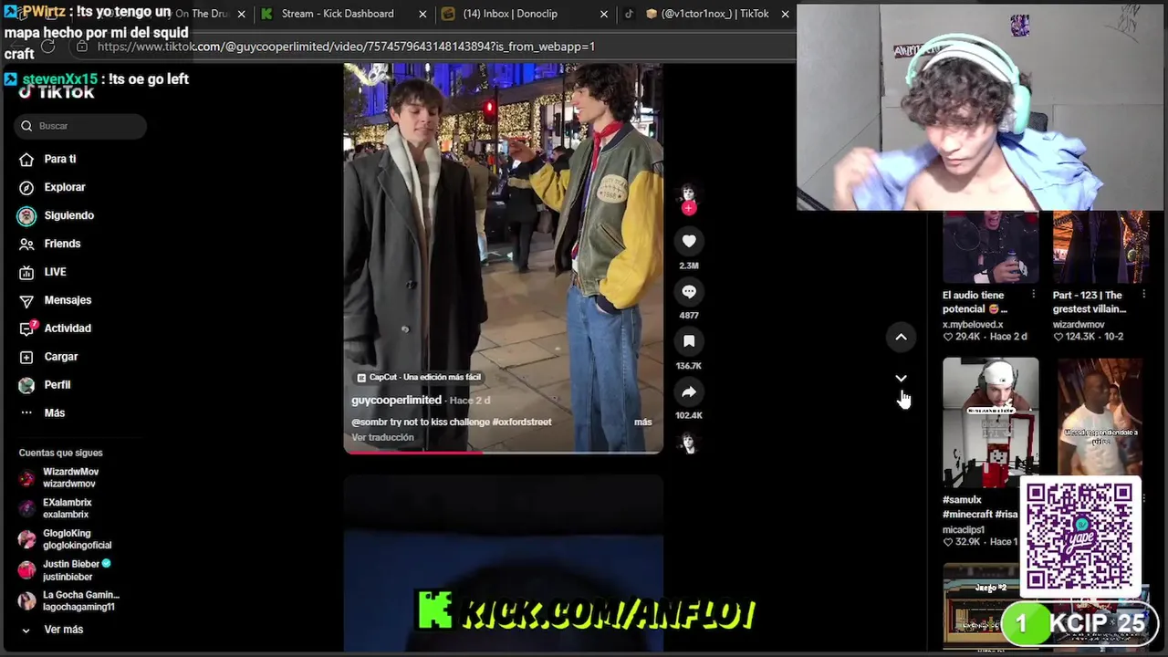1168x657 pixels.
Task: Open the #oxfordstreet hashtag
Action: point(521,422)
